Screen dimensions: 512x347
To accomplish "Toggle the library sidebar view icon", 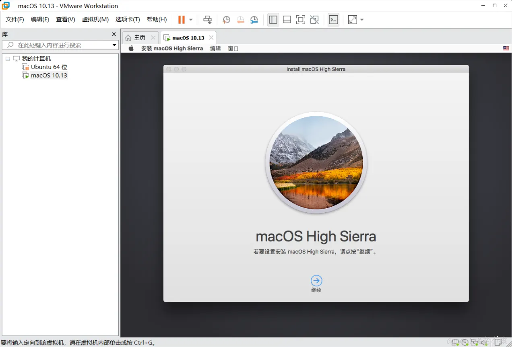I will click(x=273, y=20).
